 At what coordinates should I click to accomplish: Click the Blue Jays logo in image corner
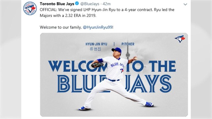pos(180,39)
